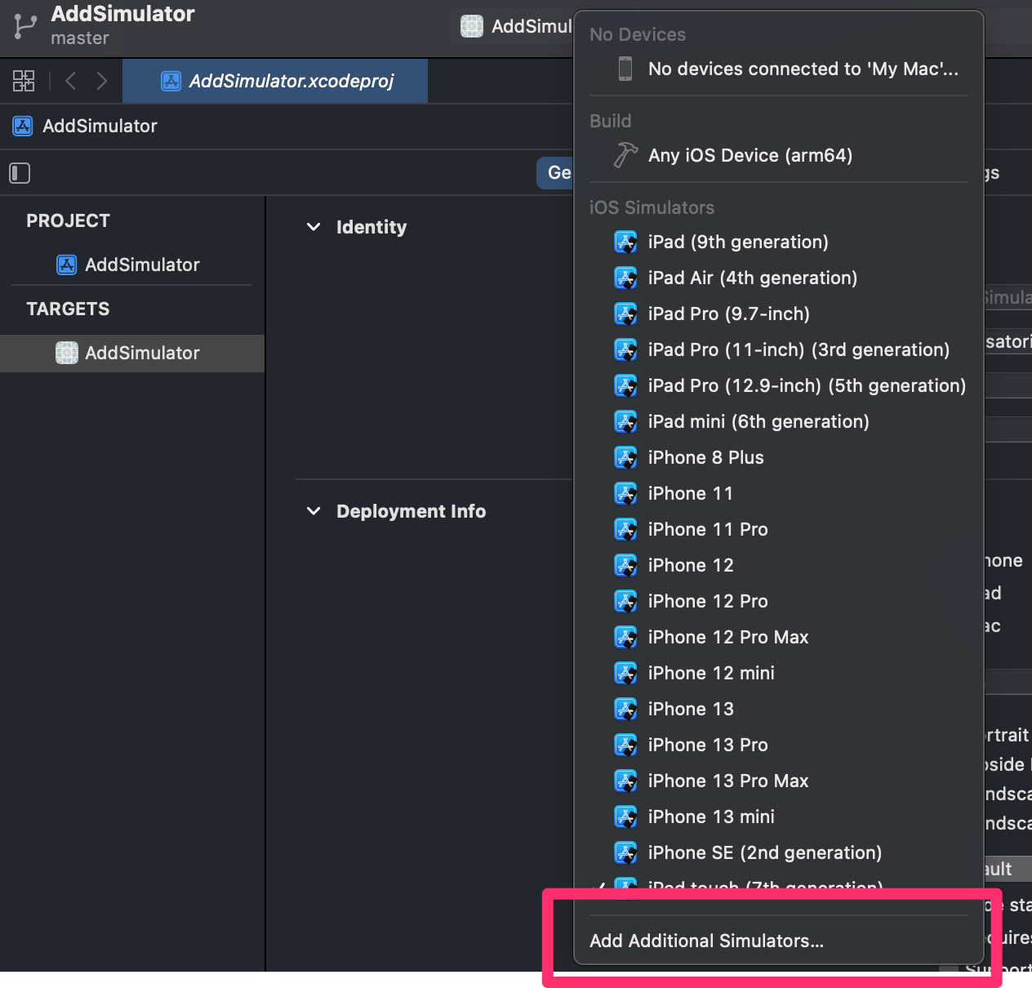1032x988 pixels.
Task: Open the related items grid icon
Action: pyautogui.click(x=24, y=81)
